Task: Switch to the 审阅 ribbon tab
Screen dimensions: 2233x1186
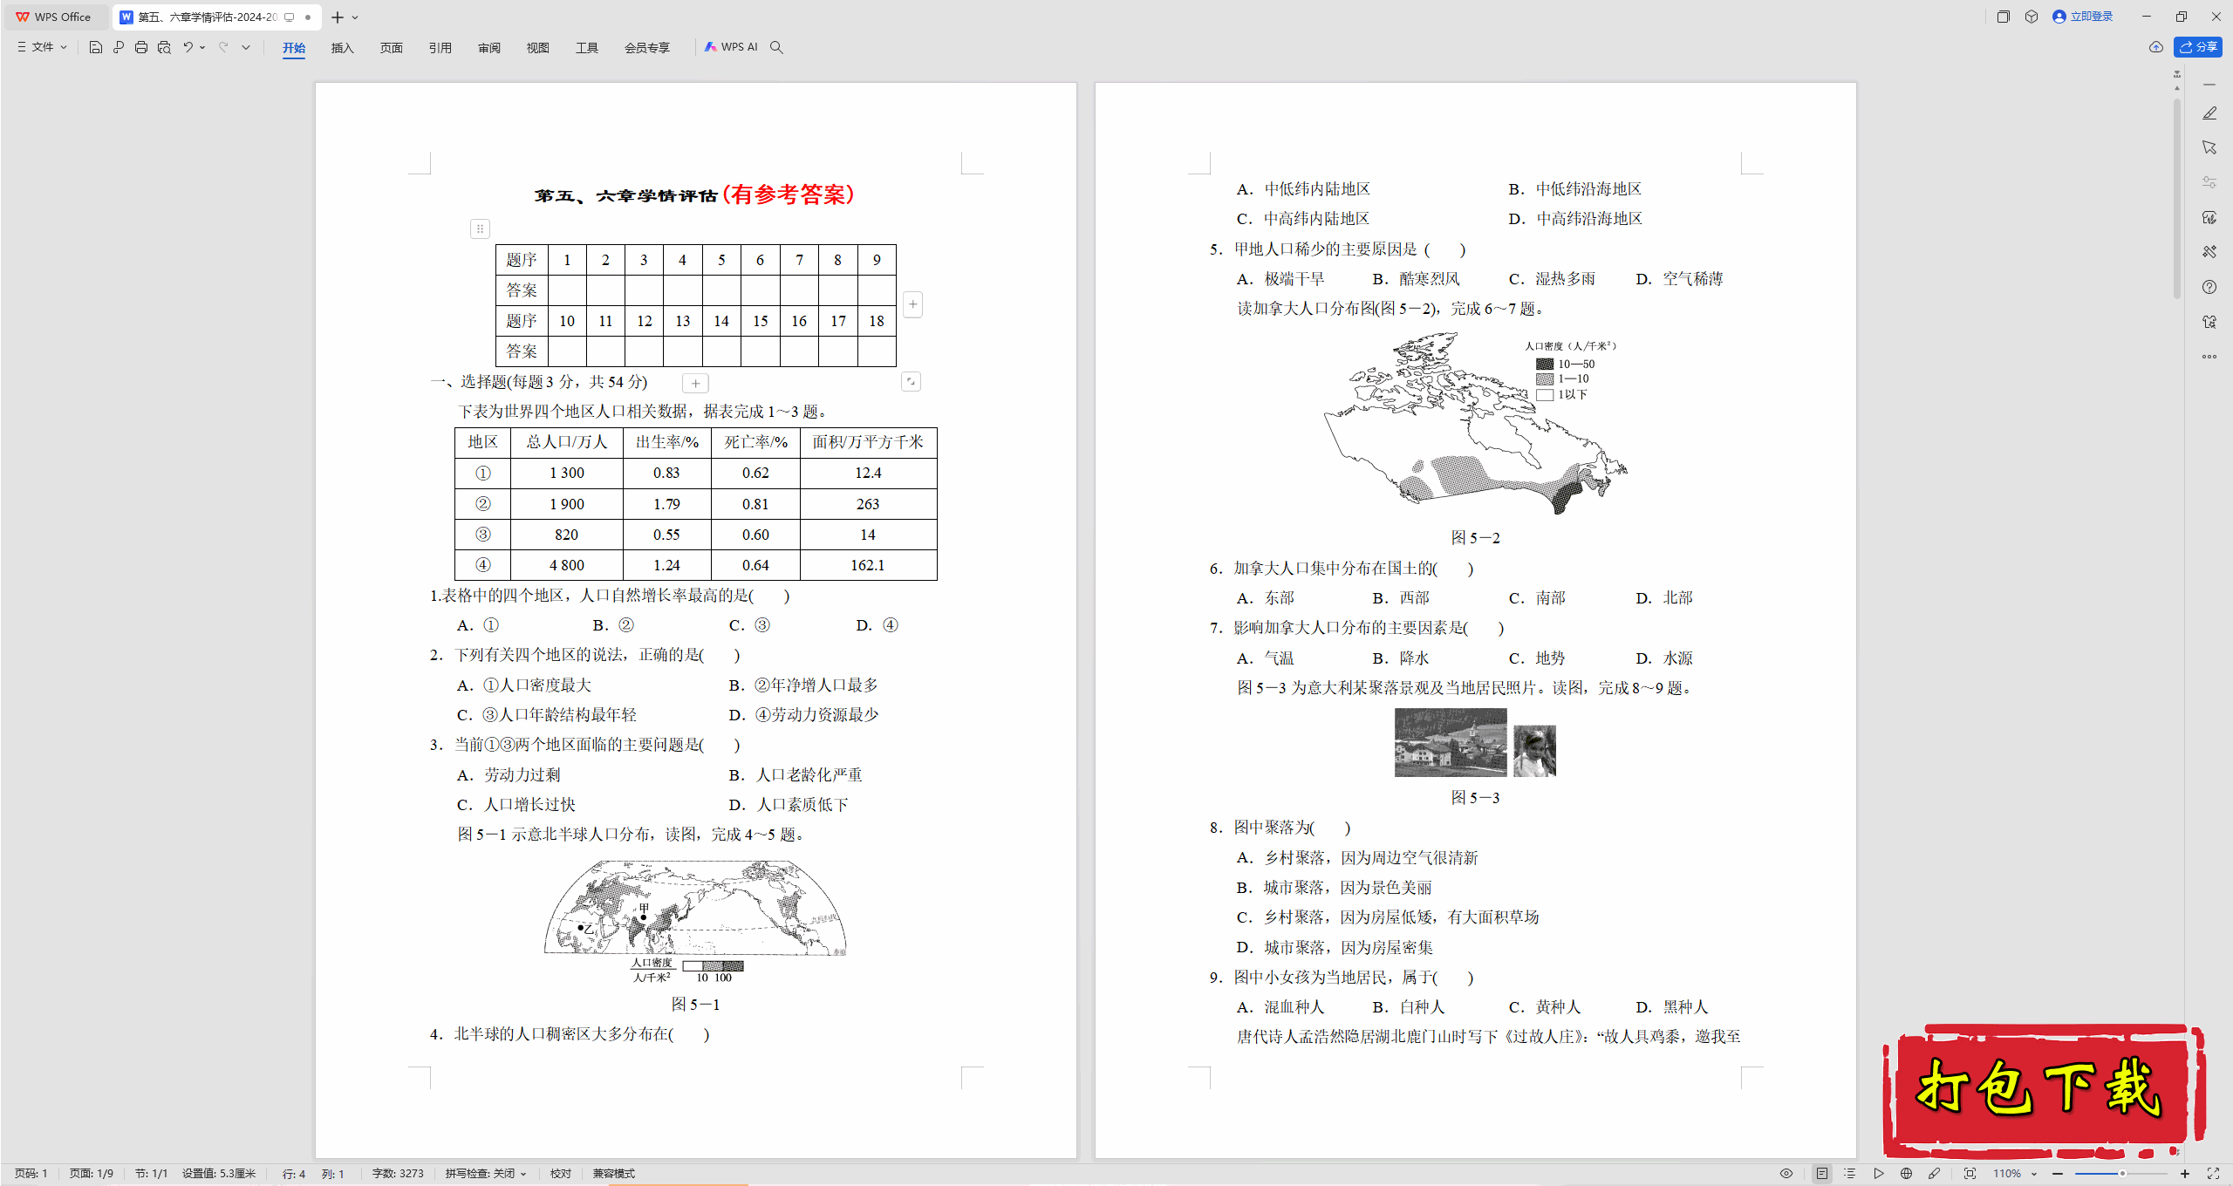Action: (x=489, y=48)
